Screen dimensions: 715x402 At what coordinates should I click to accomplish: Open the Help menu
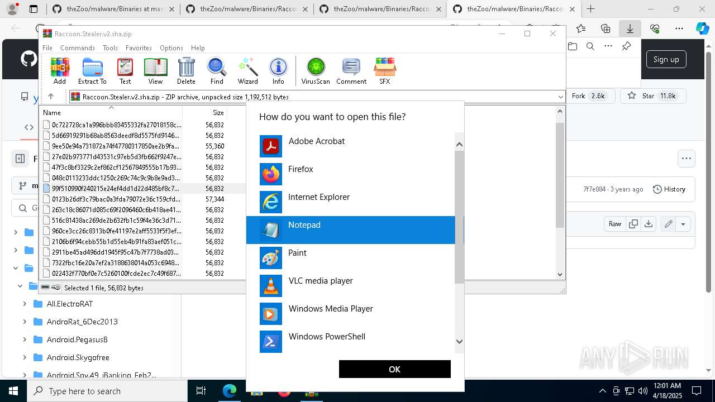coord(198,48)
